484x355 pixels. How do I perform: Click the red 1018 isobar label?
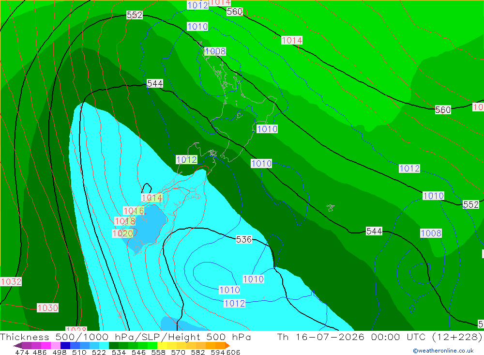(125, 221)
